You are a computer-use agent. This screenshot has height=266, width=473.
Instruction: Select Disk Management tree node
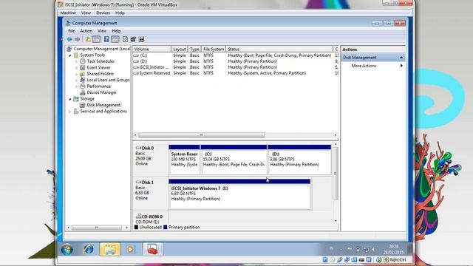(103, 105)
